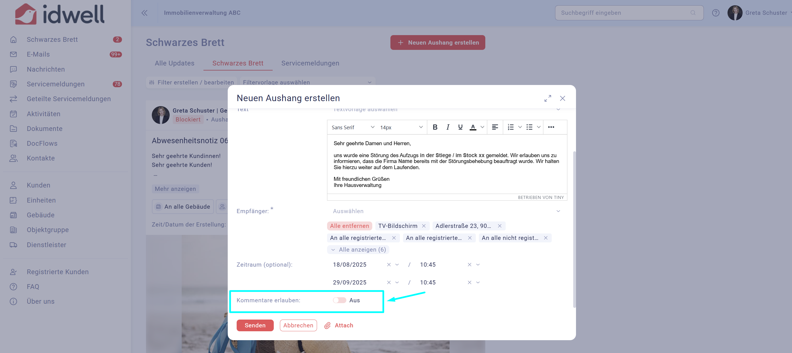Image resolution: width=792 pixels, height=353 pixels.
Task: Click the text alignment icon
Action: (x=495, y=127)
